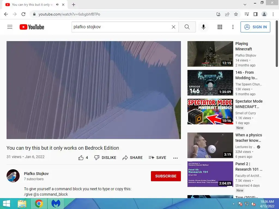This screenshot has height=209, width=279.
Task: Open Spectator Mode MINECRAFT thumbnail
Action: (210, 111)
